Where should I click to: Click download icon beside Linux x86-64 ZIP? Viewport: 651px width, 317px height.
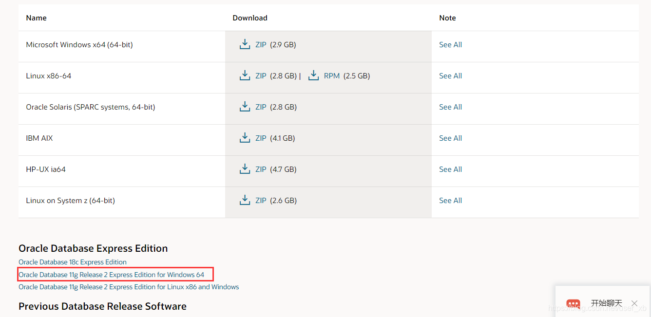[245, 75]
